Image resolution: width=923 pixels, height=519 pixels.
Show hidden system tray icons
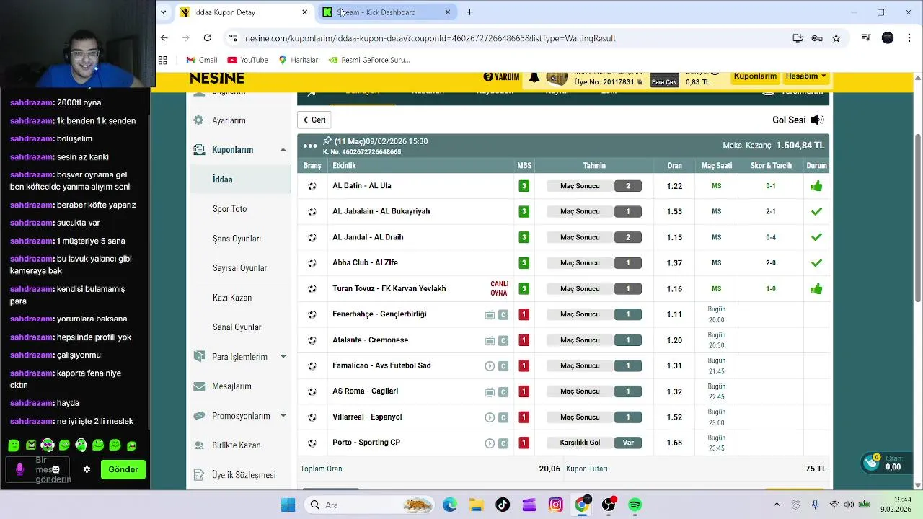[x=777, y=505]
